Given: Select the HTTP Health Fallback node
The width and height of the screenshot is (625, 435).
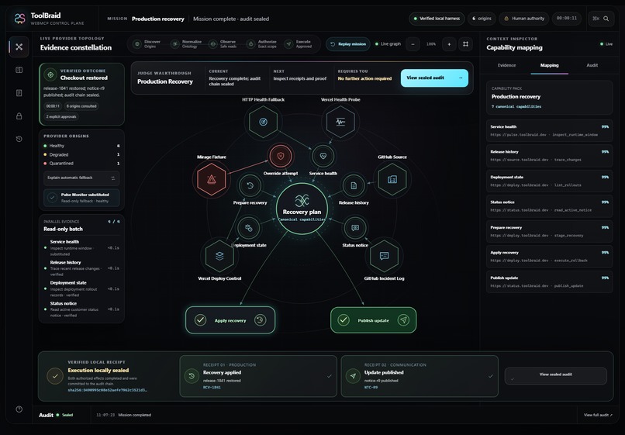Looking at the screenshot, I should 263,122.
